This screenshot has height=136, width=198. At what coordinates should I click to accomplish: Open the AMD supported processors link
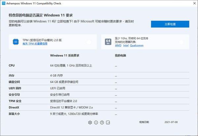118,45
